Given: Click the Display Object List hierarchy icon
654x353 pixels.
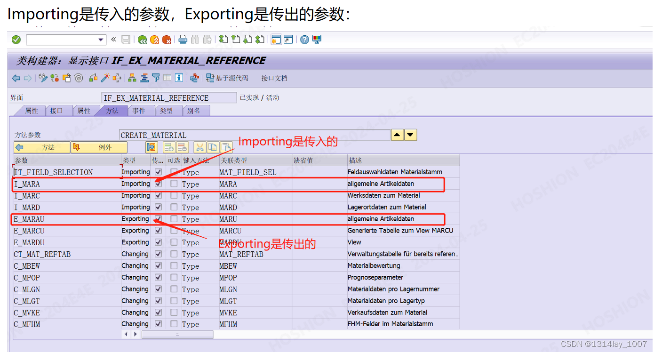Looking at the screenshot, I should 133,78.
